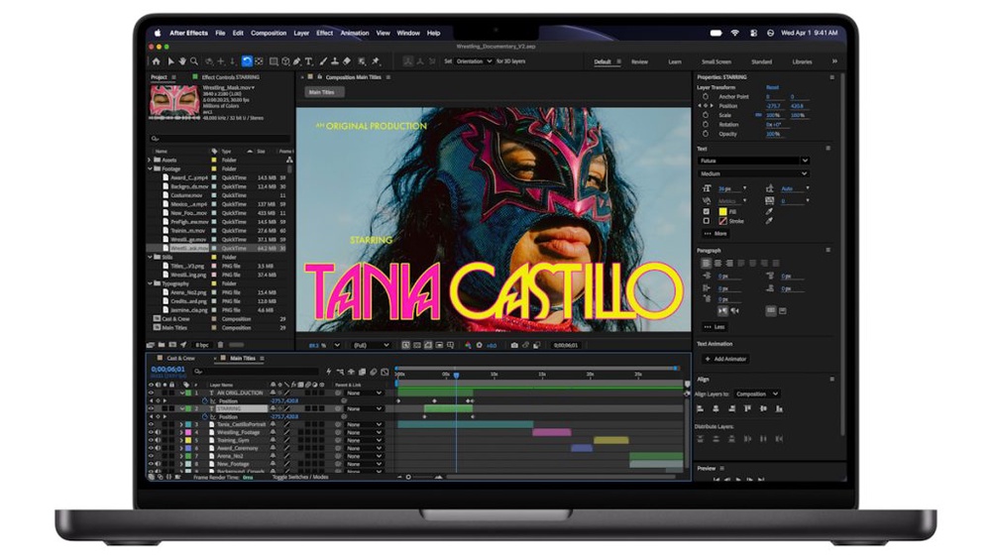Expand the Wrestling_Footage layer
The image size is (991, 558).
coord(181,432)
